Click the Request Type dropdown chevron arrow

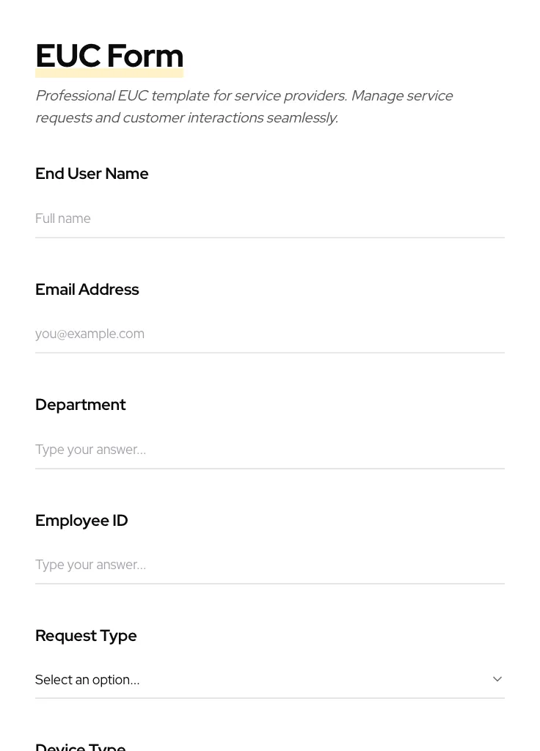pyautogui.click(x=497, y=679)
